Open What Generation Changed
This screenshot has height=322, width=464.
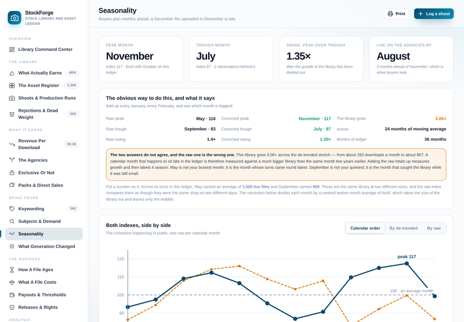(x=44, y=246)
